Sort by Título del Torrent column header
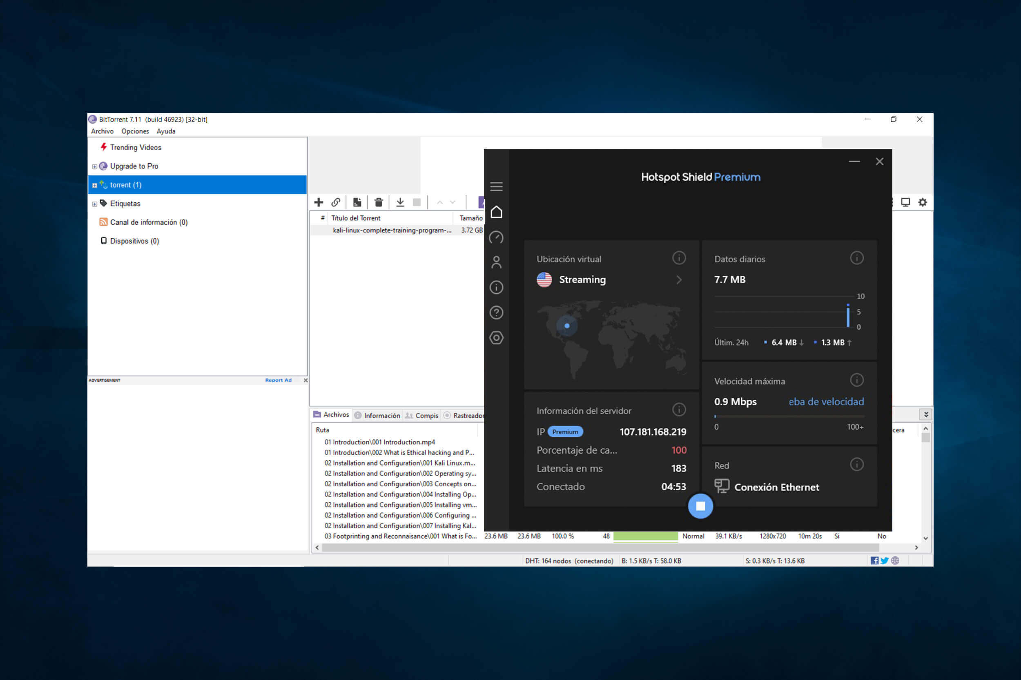The width and height of the screenshot is (1021, 680). click(x=356, y=218)
